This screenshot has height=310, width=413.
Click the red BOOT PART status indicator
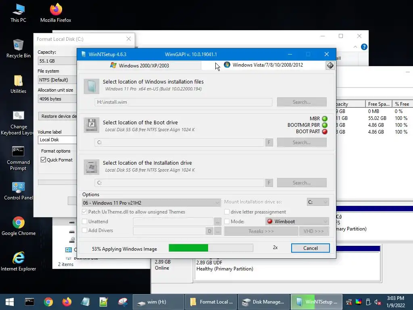[325, 132]
